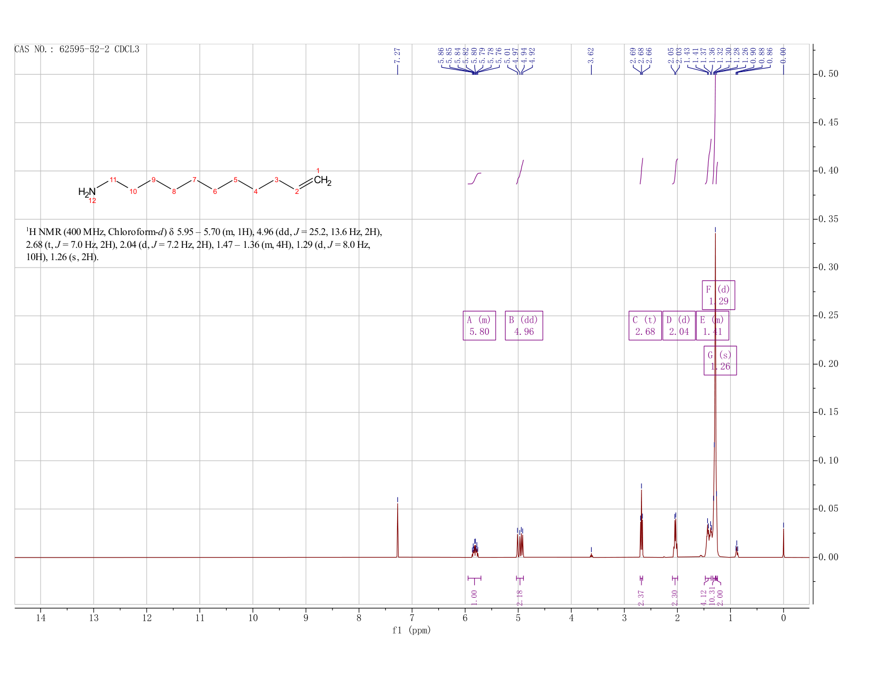This screenshot has width=882, height=681.
Task: Click the CAS NO. 62595-52-2 title text
Action: pyautogui.click(x=77, y=49)
